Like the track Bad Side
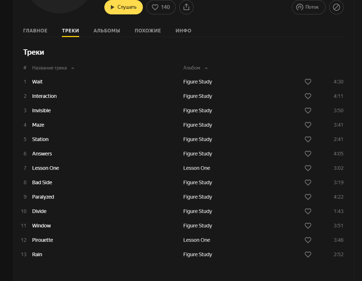Screen dimensions: 362x281 point(308,182)
